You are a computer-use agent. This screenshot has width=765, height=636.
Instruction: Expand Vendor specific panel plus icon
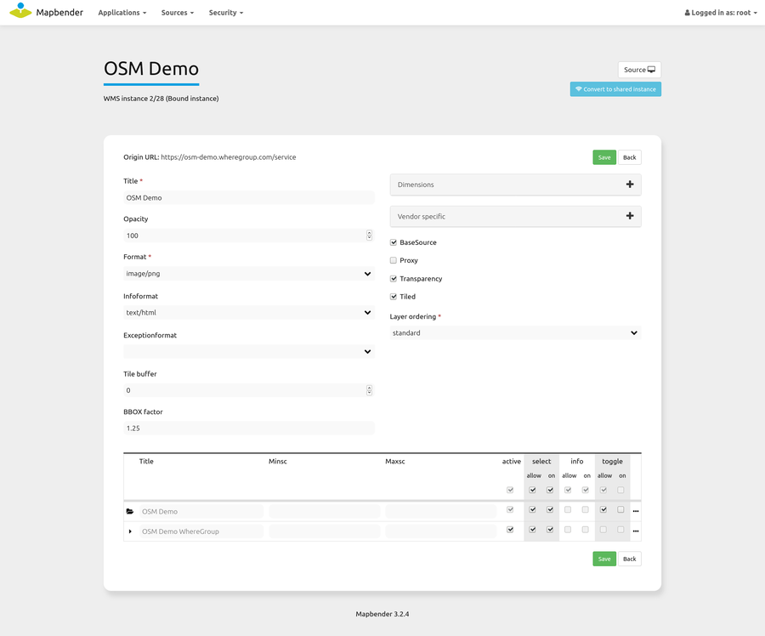tap(630, 216)
